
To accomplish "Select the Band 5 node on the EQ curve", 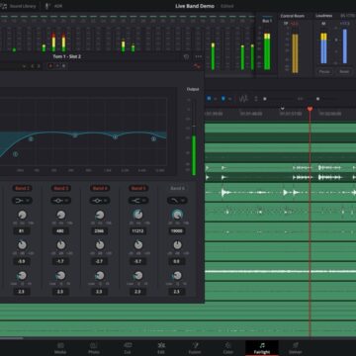I will tap(153, 138).
